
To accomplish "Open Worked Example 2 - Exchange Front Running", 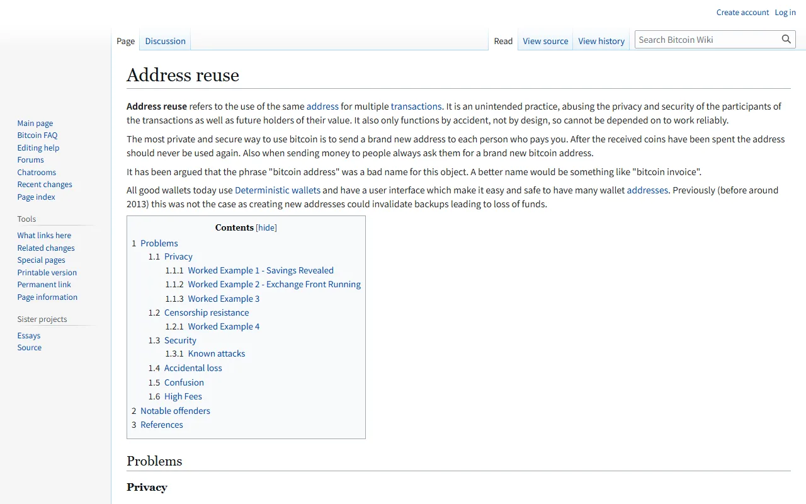I will tap(275, 284).
